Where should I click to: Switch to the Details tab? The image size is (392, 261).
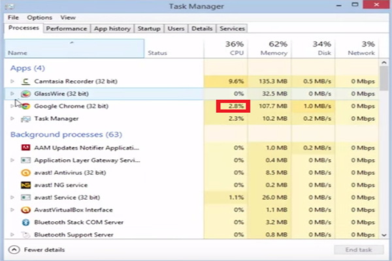pos(202,29)
